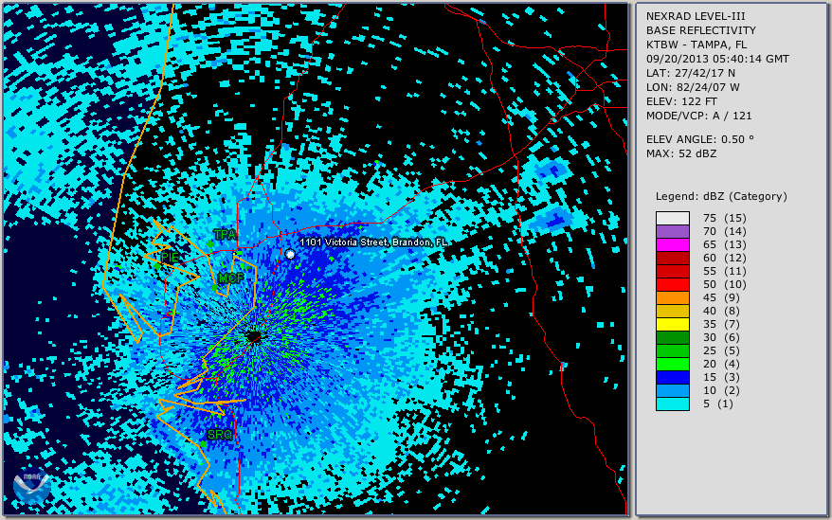The image size is (832, 520).
Task: Click the black radar site center dot
Action: pyautogui.click(x=253, y=336)
